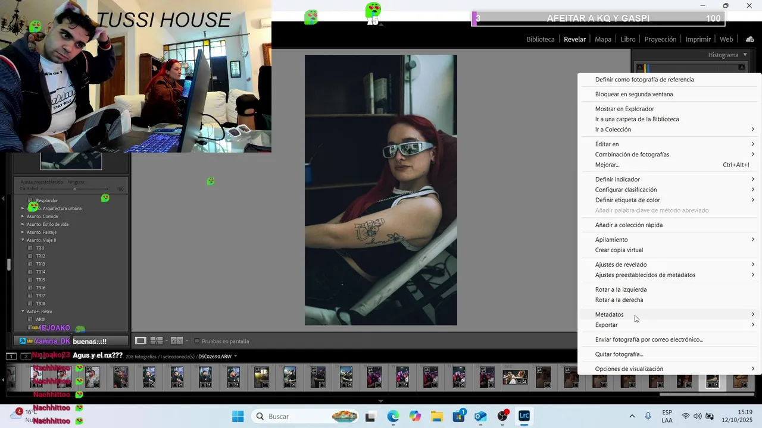762x428 pixels.
Task: Expand 'Asunto: Paisaje' preset group
Action: point(23,232)
